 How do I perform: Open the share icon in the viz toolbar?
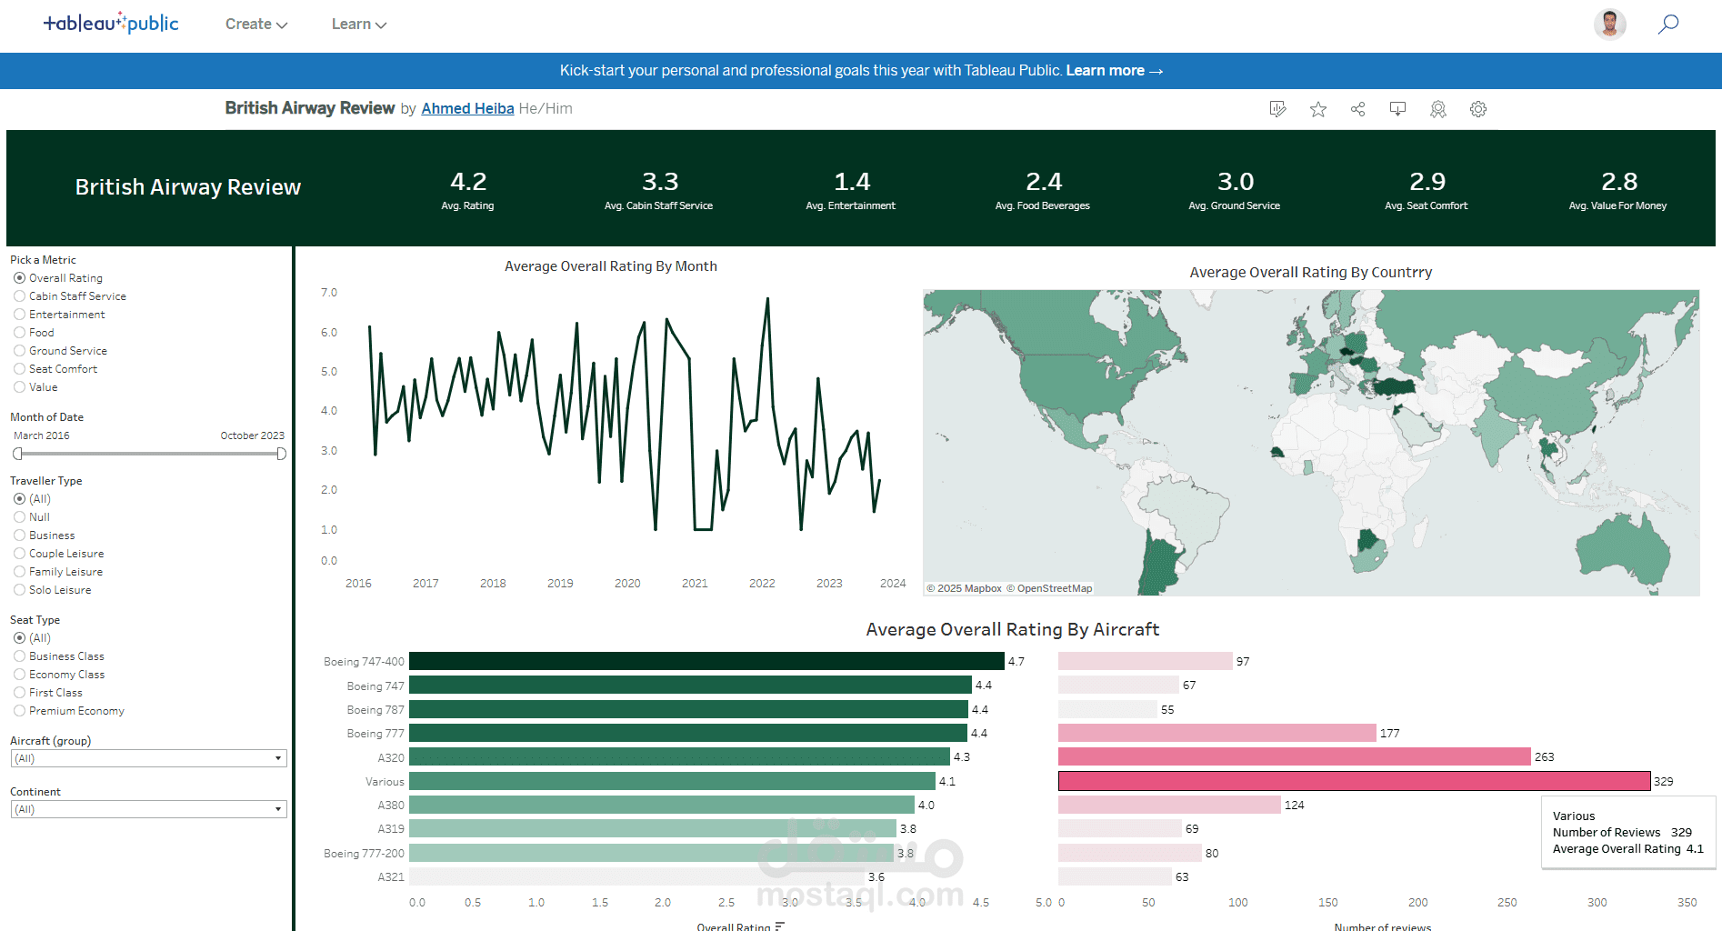[x=1358, y=109]
